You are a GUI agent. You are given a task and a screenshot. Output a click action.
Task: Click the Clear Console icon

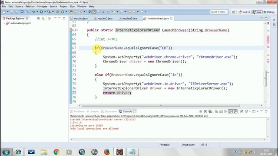pyautogui.click(x=216, y=111)
